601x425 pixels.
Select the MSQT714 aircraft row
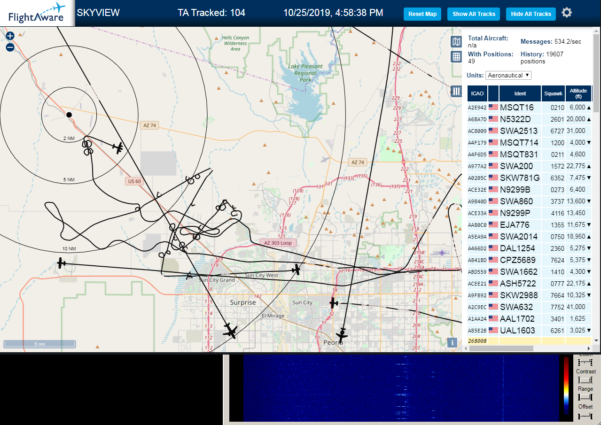529,143
